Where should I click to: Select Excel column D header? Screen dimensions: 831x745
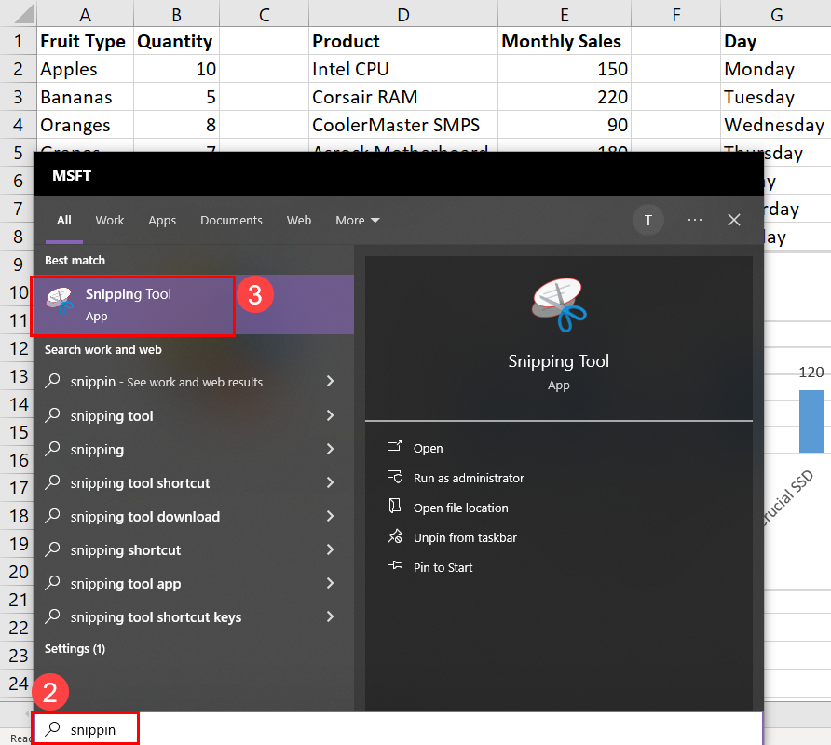403,14
